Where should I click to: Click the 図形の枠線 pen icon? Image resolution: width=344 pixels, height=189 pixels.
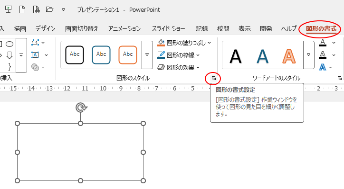[x=161, y=55]
